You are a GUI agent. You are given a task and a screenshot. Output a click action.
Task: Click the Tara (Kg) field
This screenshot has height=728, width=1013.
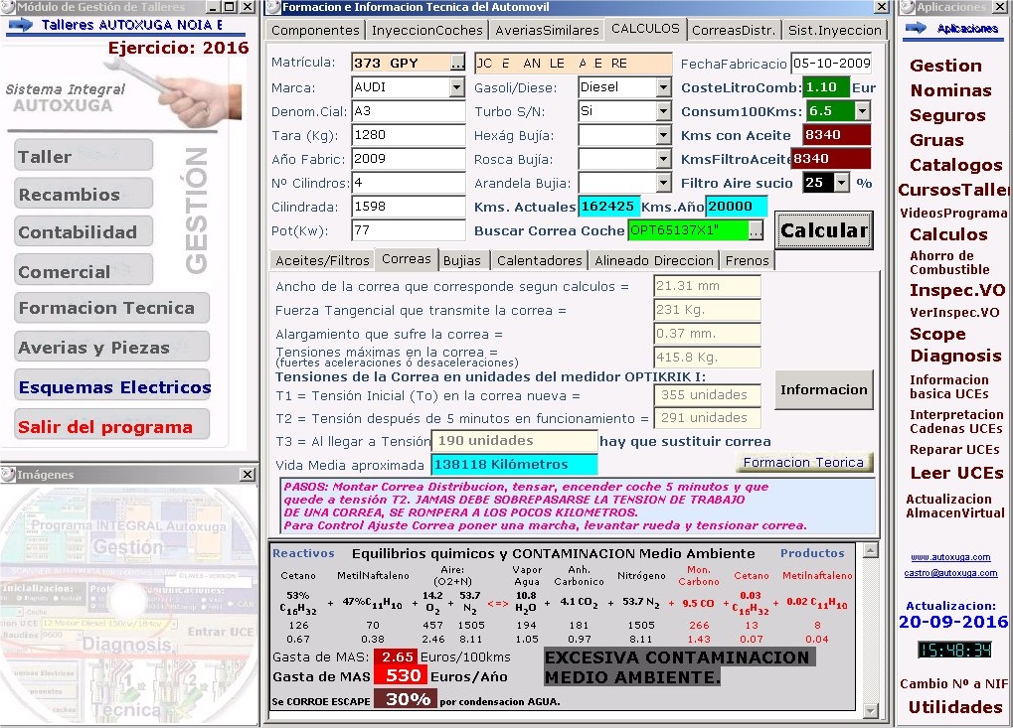click(409, 135)
